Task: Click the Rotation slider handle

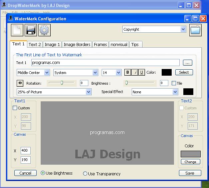Action: (x=62, y=83)
